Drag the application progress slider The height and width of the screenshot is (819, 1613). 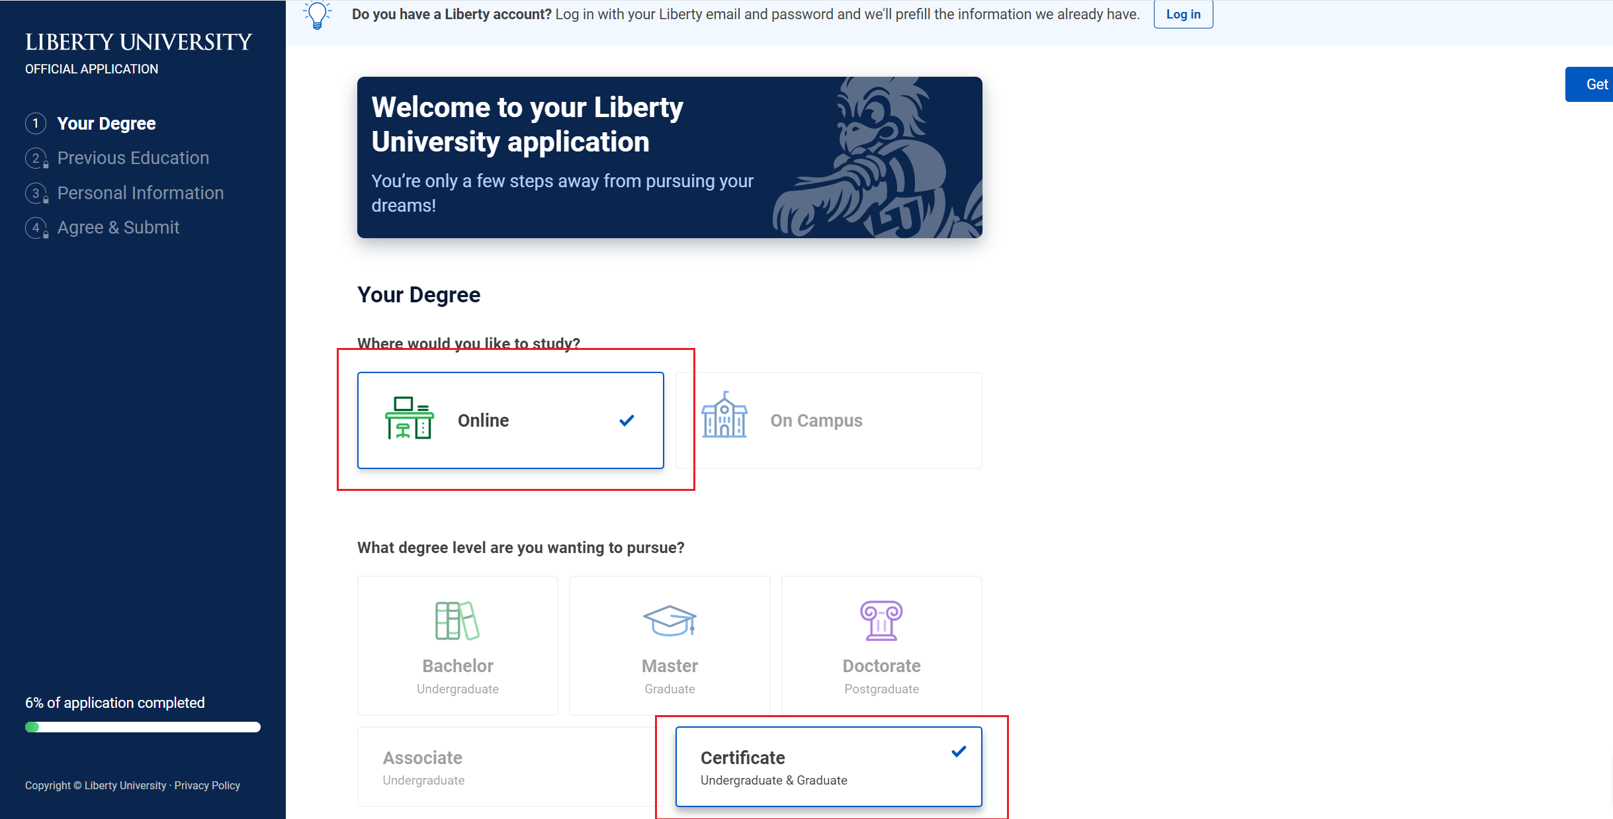click(34, 727)
